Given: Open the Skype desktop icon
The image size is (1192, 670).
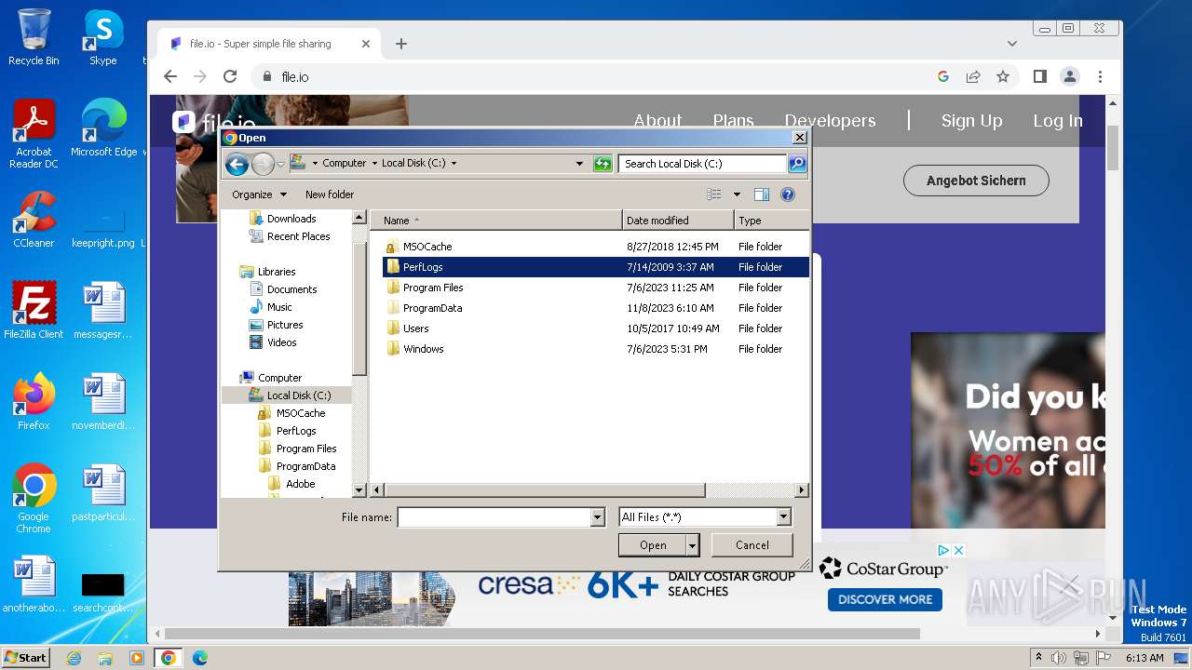Looking at the screenshot, I should pos(103,38).
